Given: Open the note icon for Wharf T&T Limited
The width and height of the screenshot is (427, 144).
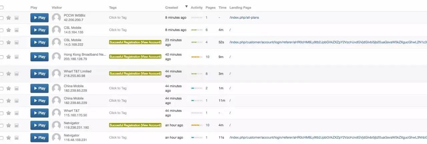Looking at the screenshot, I should [16, 74].
